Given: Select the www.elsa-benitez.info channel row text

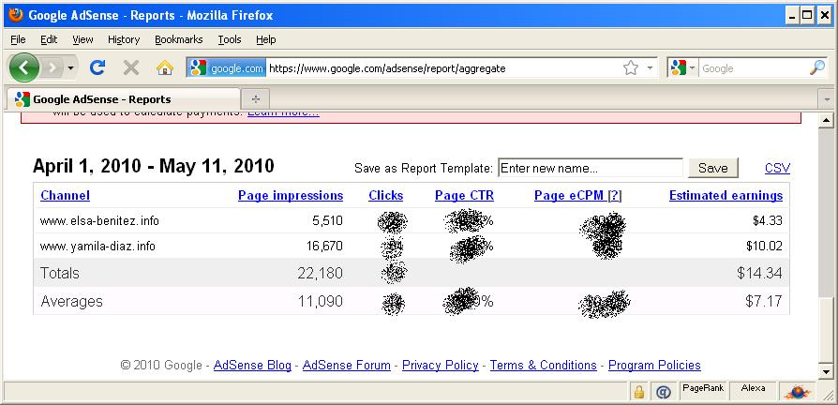Looking at the screenshot, I should (x=99, y=220).
